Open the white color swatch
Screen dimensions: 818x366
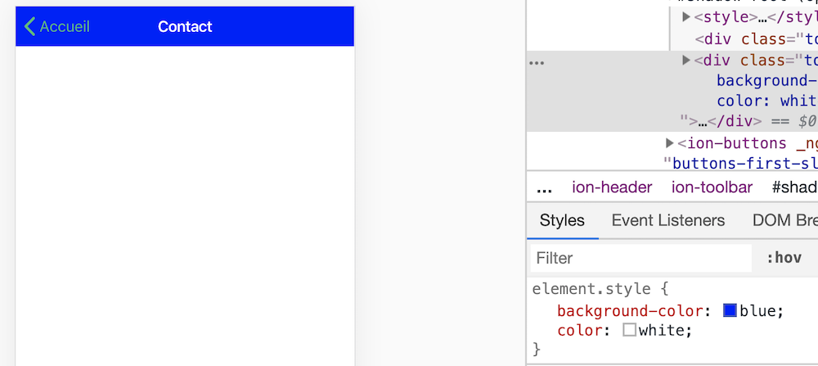[629, 330]
